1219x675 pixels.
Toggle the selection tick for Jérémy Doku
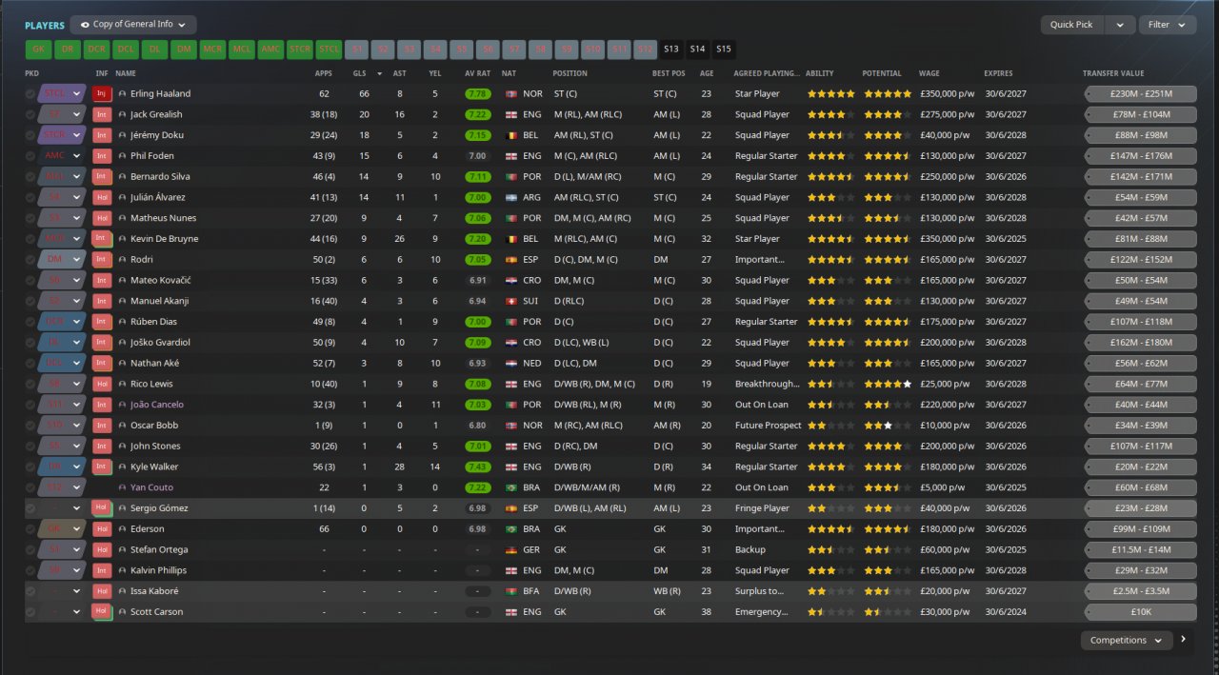tap(30, 135)
